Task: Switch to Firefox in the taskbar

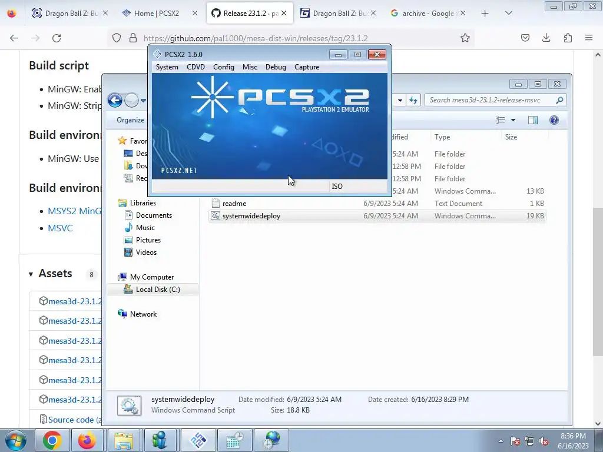Action: [87, 440]
